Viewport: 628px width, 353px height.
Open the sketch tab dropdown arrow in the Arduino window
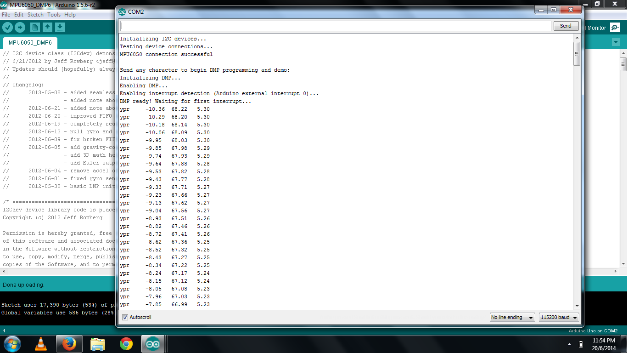tap(616, 42)
